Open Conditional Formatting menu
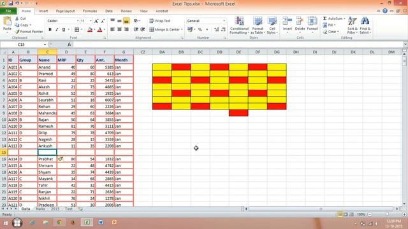 pos(239,25)
